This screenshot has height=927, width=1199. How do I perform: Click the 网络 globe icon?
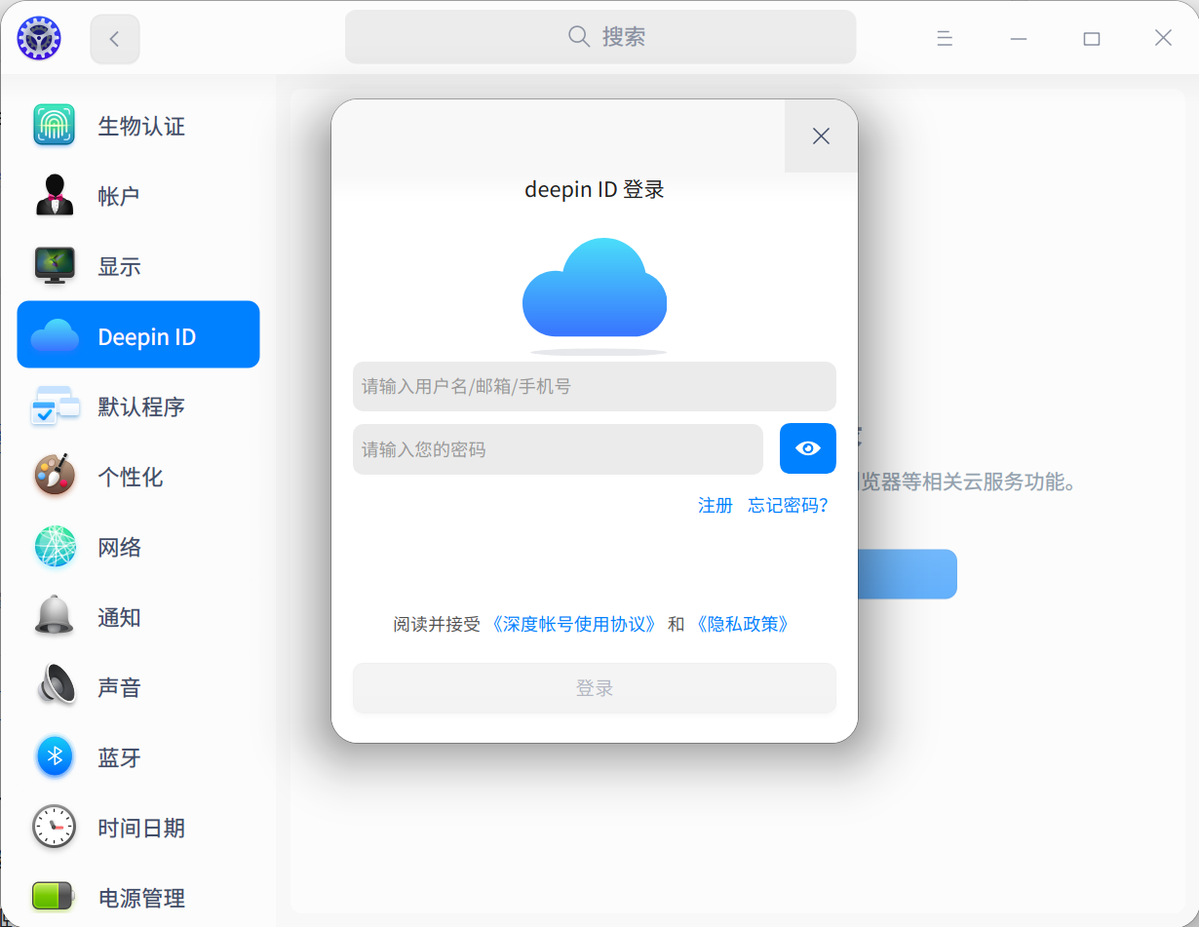(x=55, y=546)
